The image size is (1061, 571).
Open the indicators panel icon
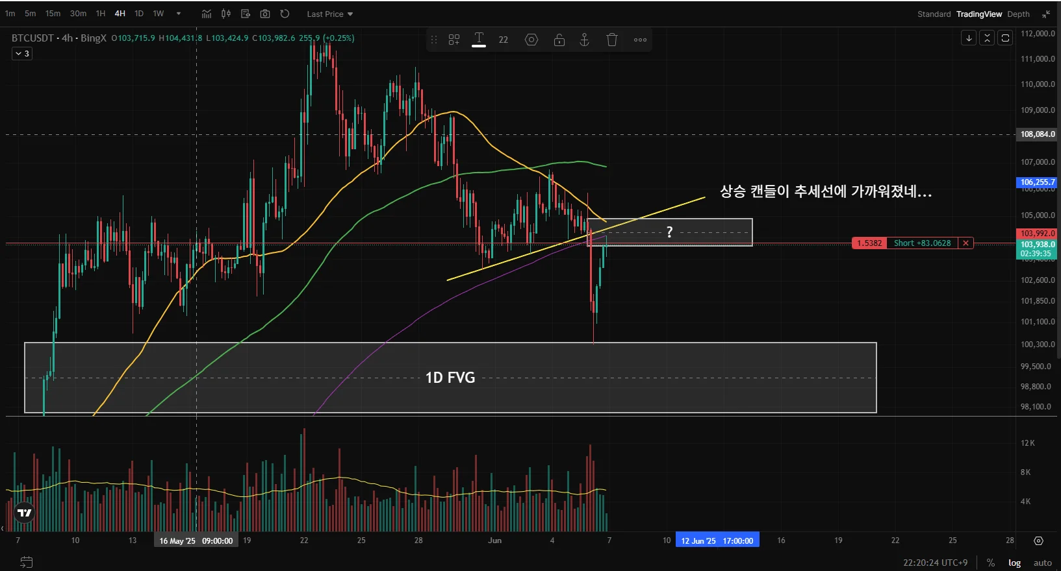[x=207, y=14]
